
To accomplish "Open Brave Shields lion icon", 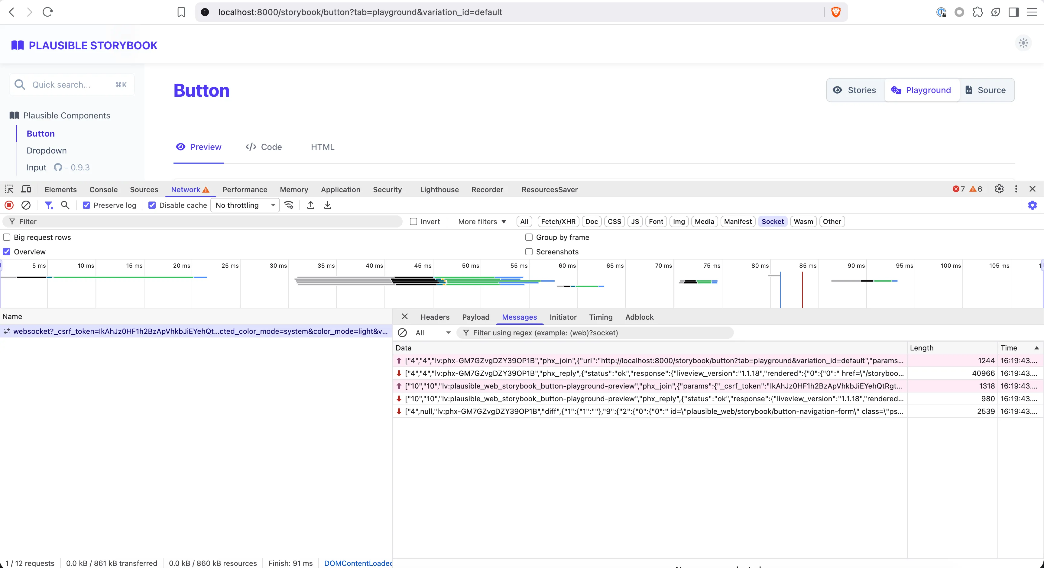I will (x=836, y=12).
